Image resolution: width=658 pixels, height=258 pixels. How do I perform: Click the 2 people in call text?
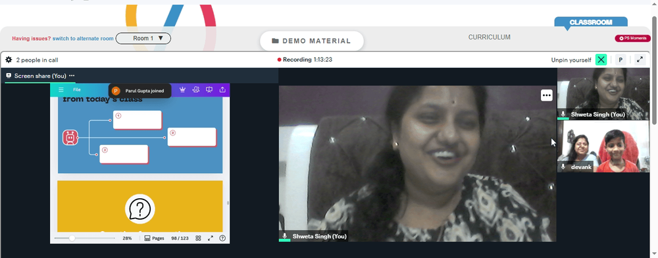click(38, 60)
